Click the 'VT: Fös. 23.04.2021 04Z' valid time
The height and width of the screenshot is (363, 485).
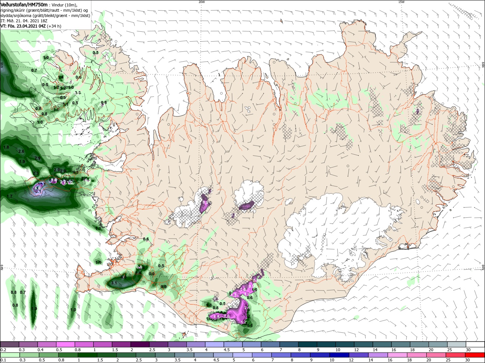click(23, 26)
